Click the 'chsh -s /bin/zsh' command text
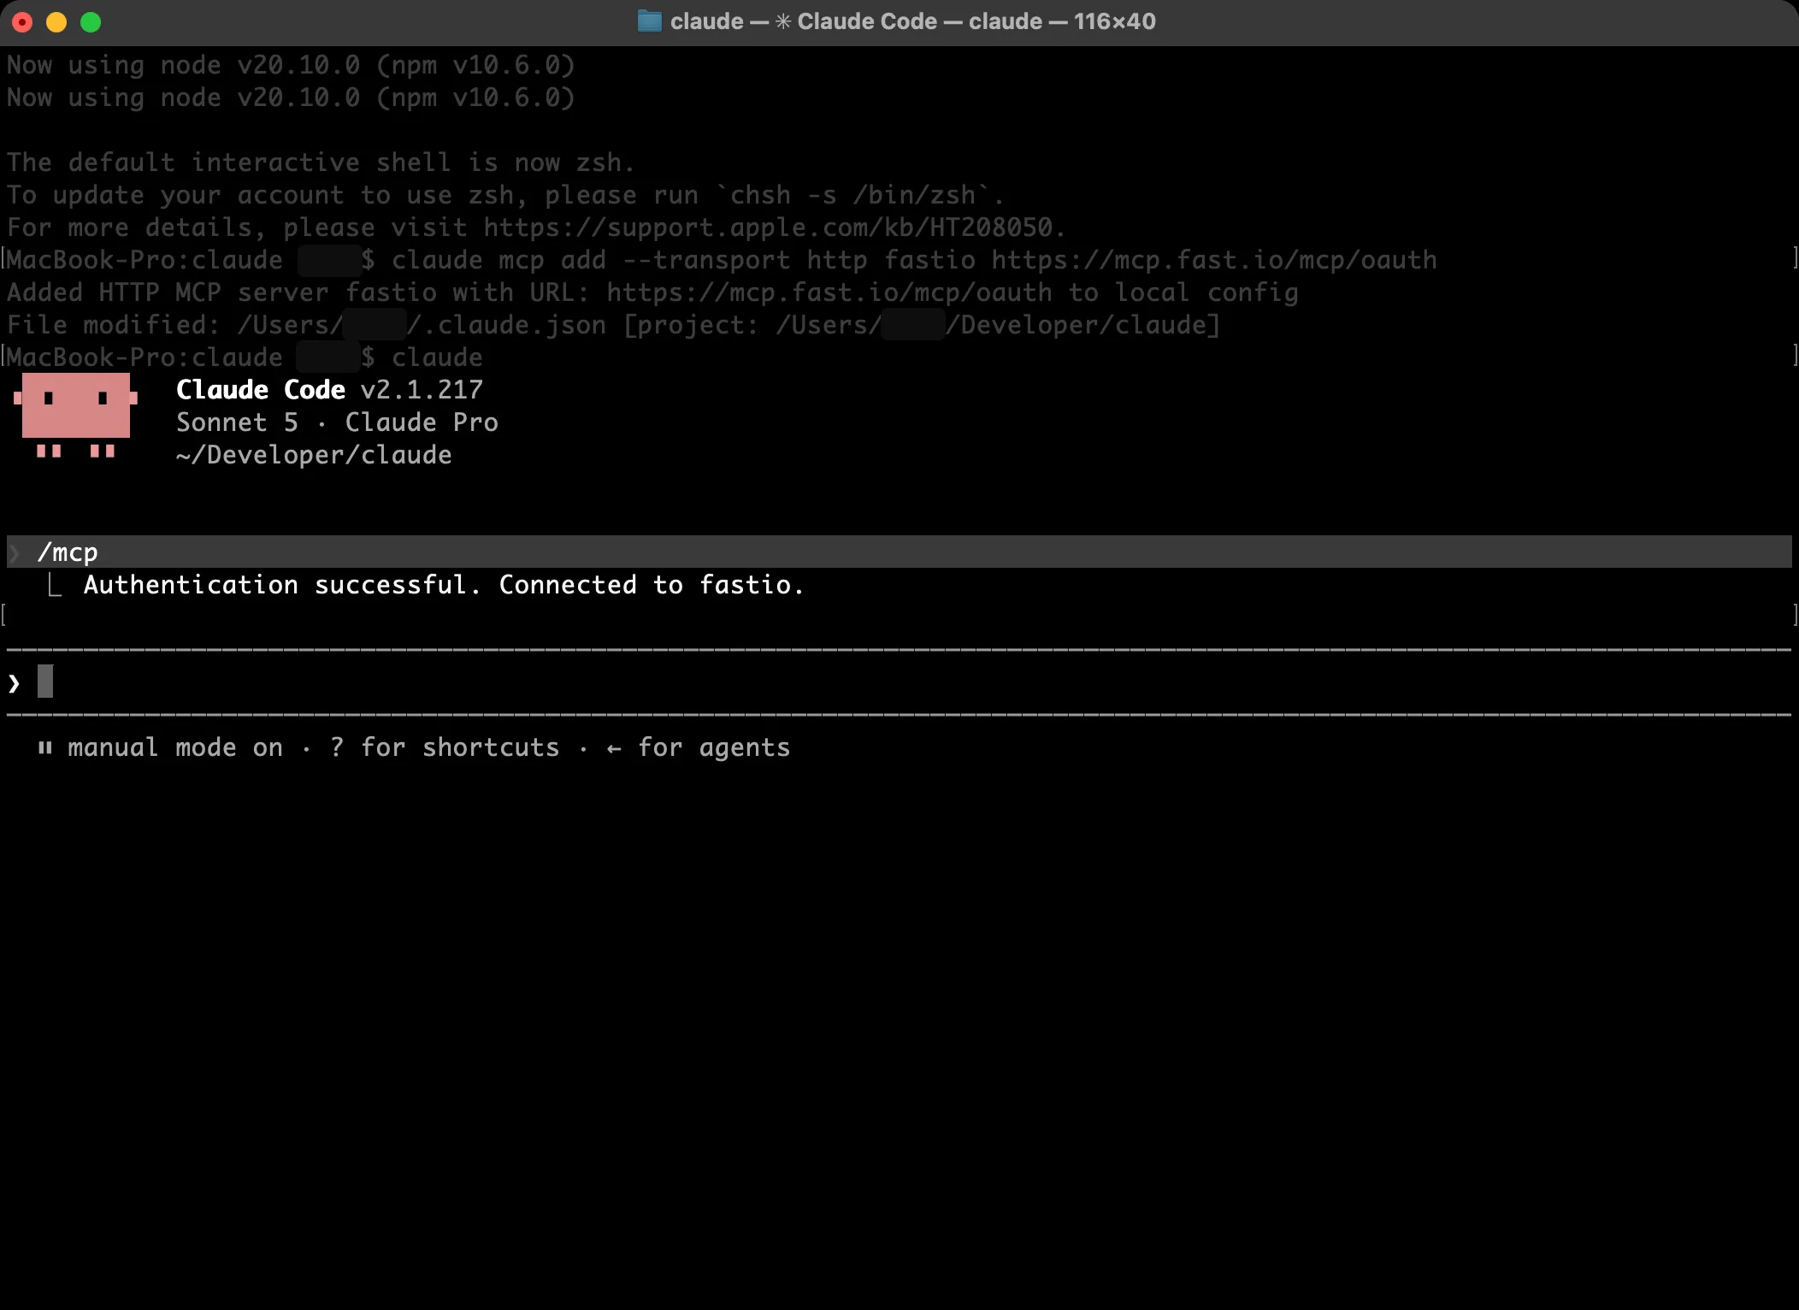 [852, 195]
